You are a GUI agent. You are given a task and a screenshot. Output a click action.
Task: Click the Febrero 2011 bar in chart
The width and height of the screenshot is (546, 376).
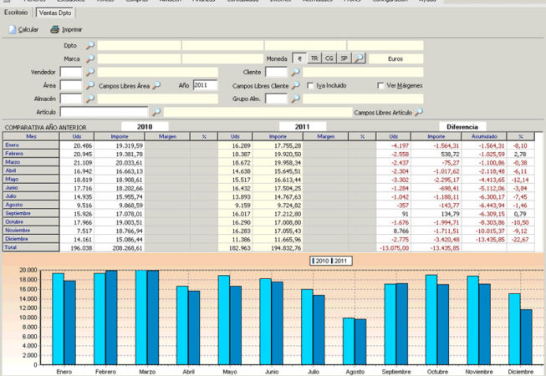coord(111,318)
